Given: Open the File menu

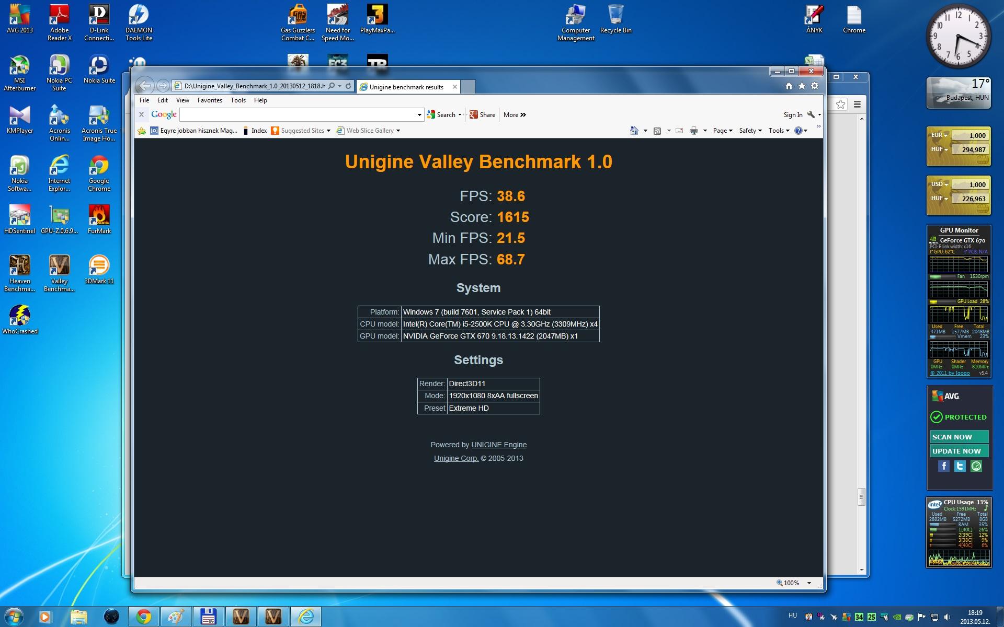Looking at the screenshot, I should coord(144,100).
